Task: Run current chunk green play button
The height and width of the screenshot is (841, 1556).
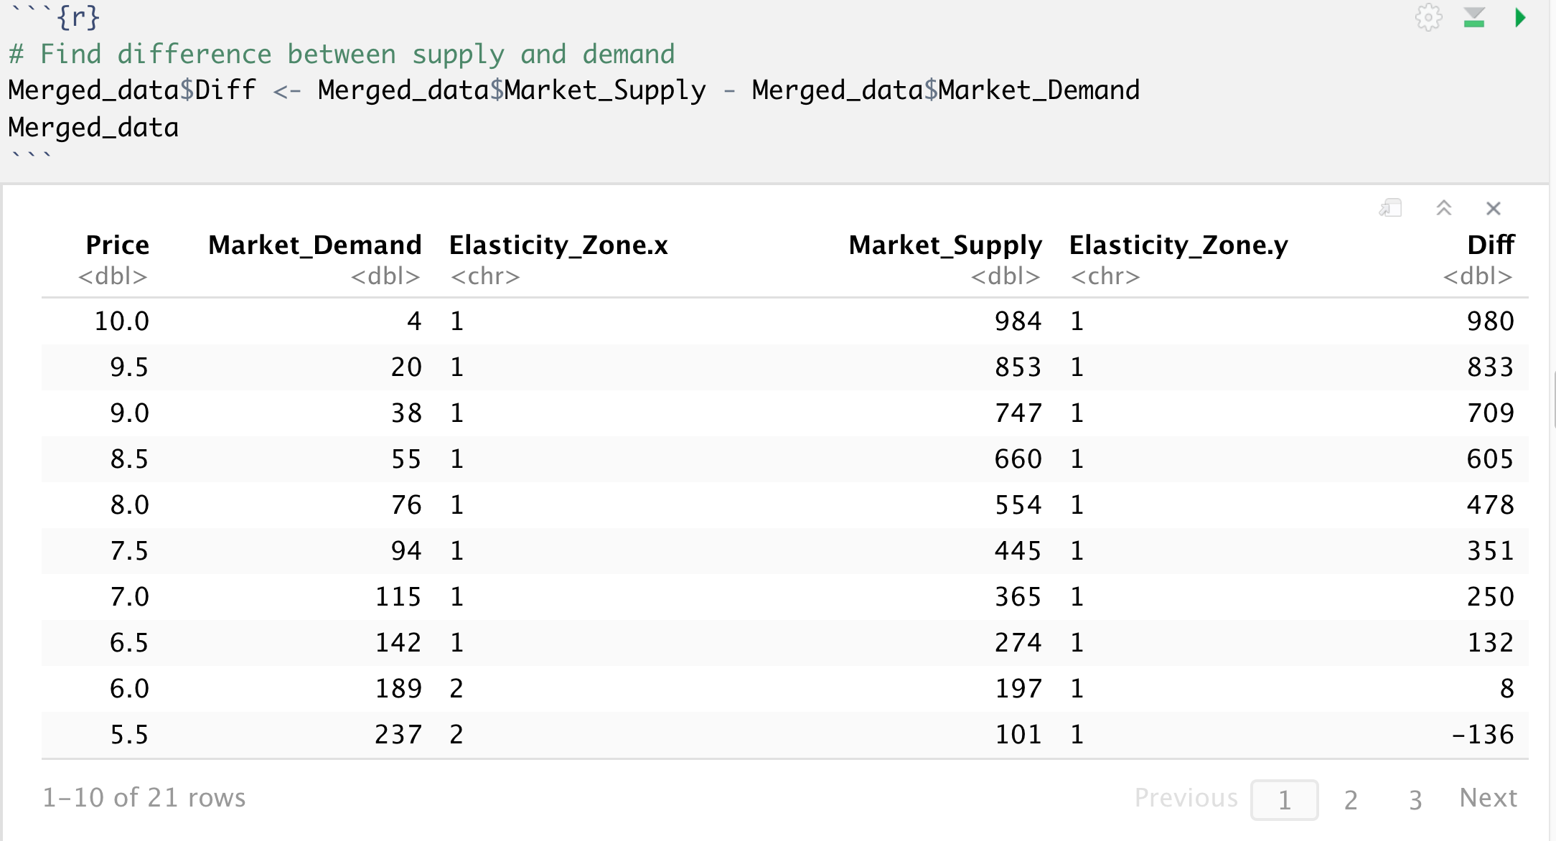Action: 1519,17
